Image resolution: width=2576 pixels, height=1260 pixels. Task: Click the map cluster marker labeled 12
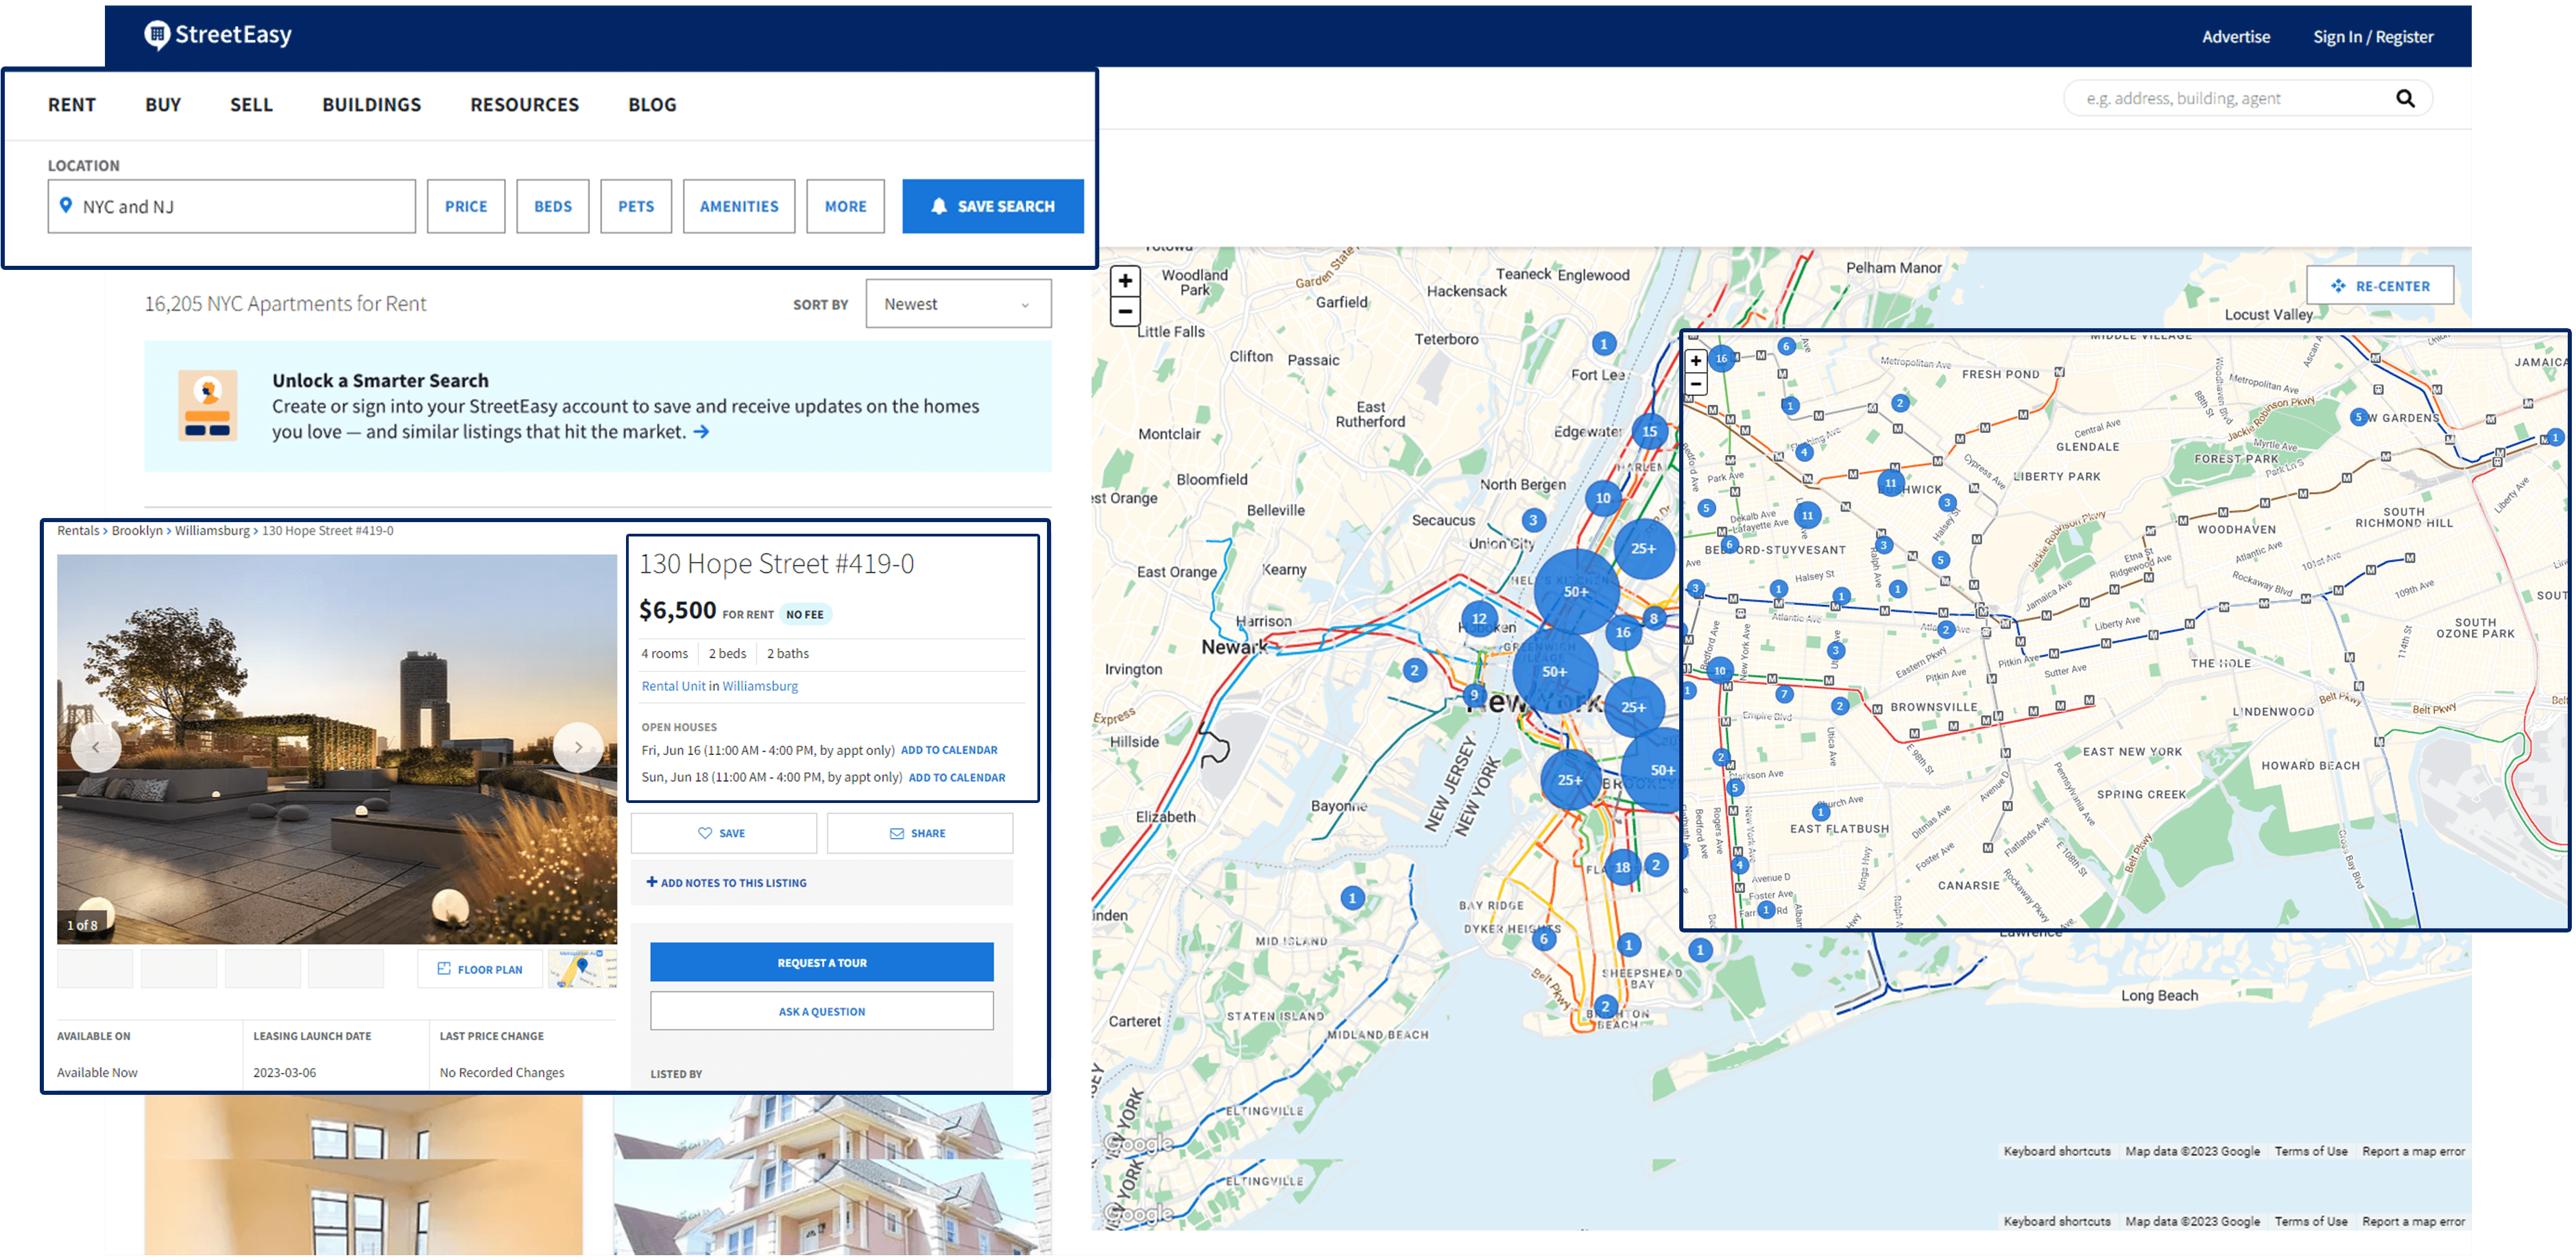click(1479, 619)
